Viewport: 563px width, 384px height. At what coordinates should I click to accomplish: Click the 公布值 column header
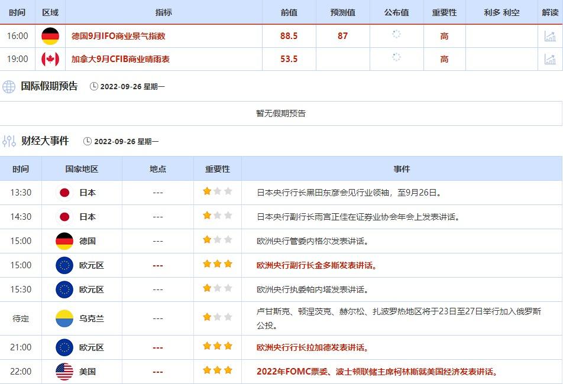click(x=396, y=12)
